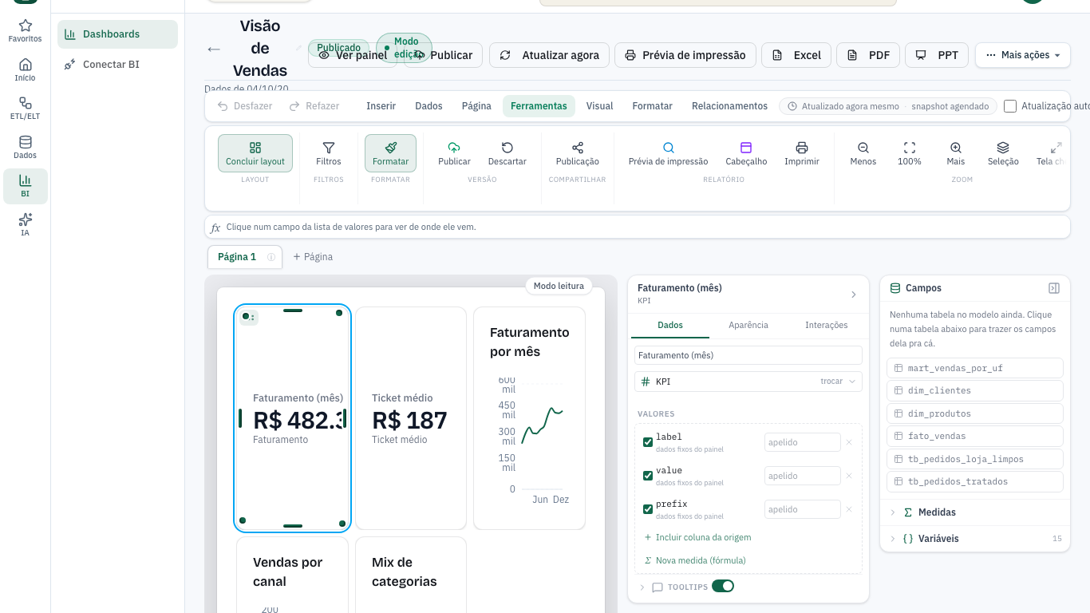This screenshot has height=613, width=1090.
Task: Uncheck the prefix field checkbox
Action: [648, 509]
